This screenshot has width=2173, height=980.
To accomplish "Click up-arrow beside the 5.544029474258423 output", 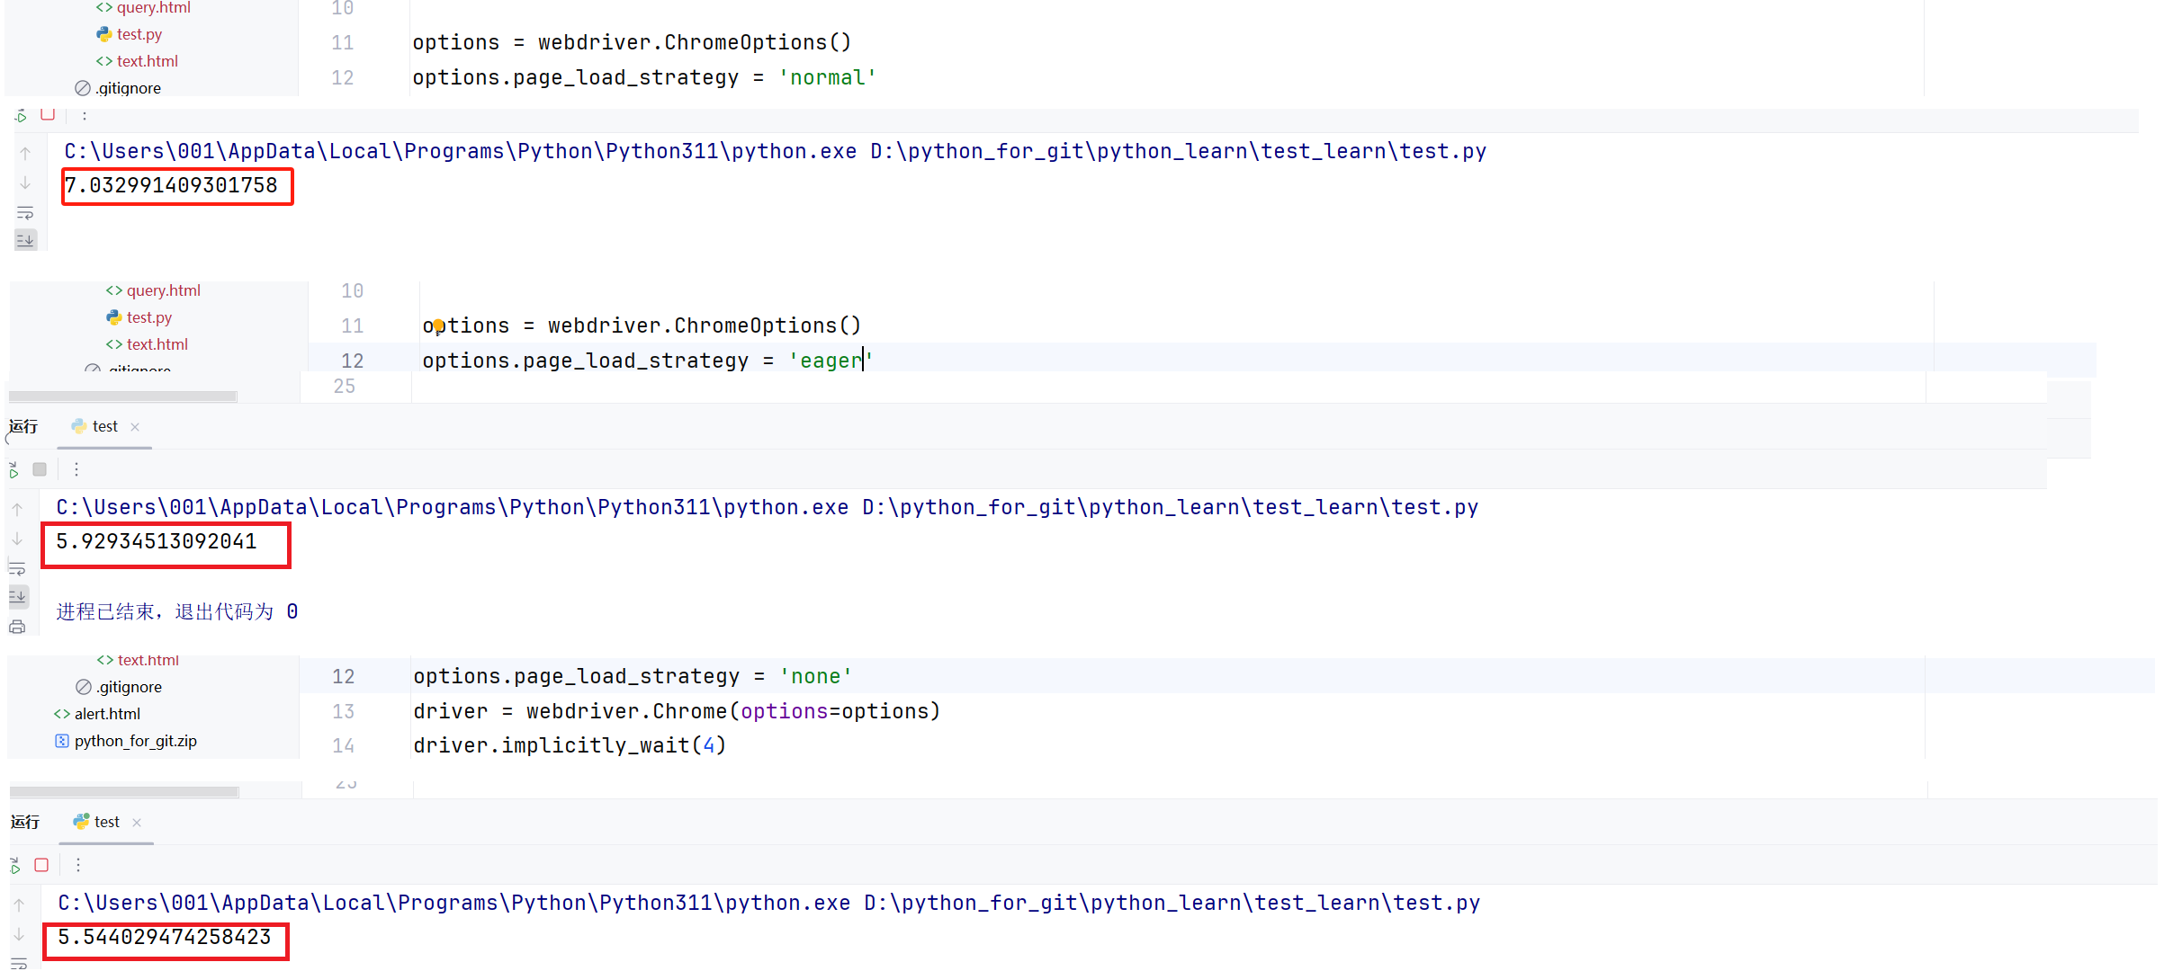I will (19, 905).
